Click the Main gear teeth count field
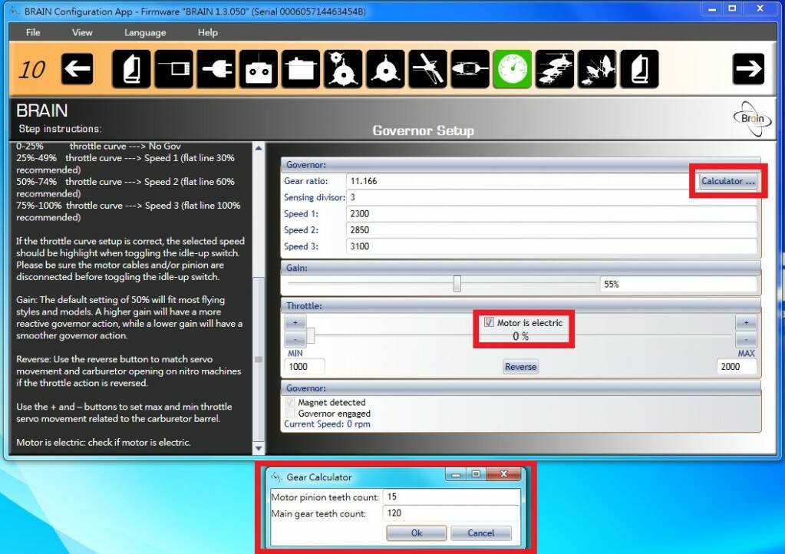Screen dimensions: 785x554 (451, 513)
